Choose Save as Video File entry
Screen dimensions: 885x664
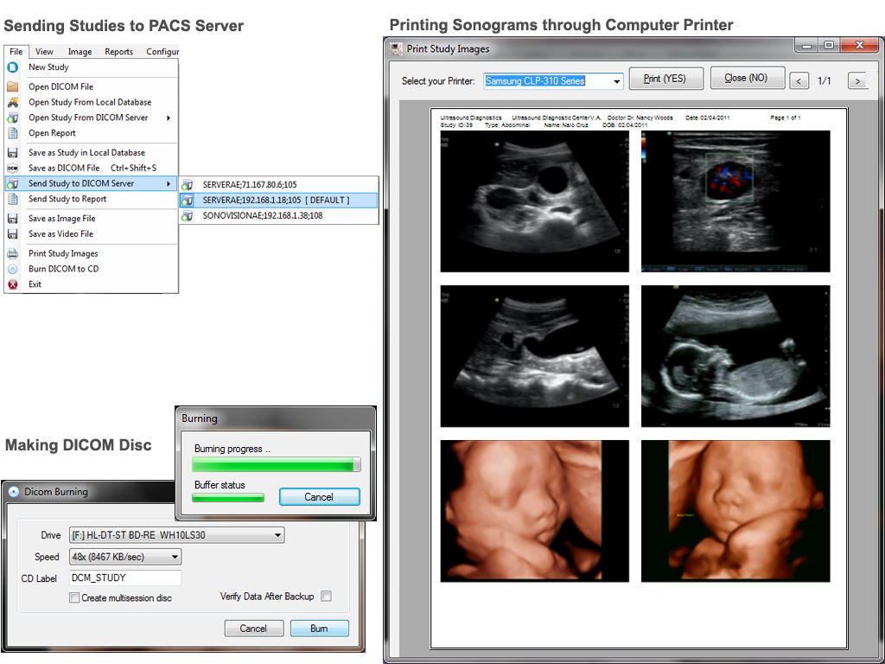(x=92, y=233)
